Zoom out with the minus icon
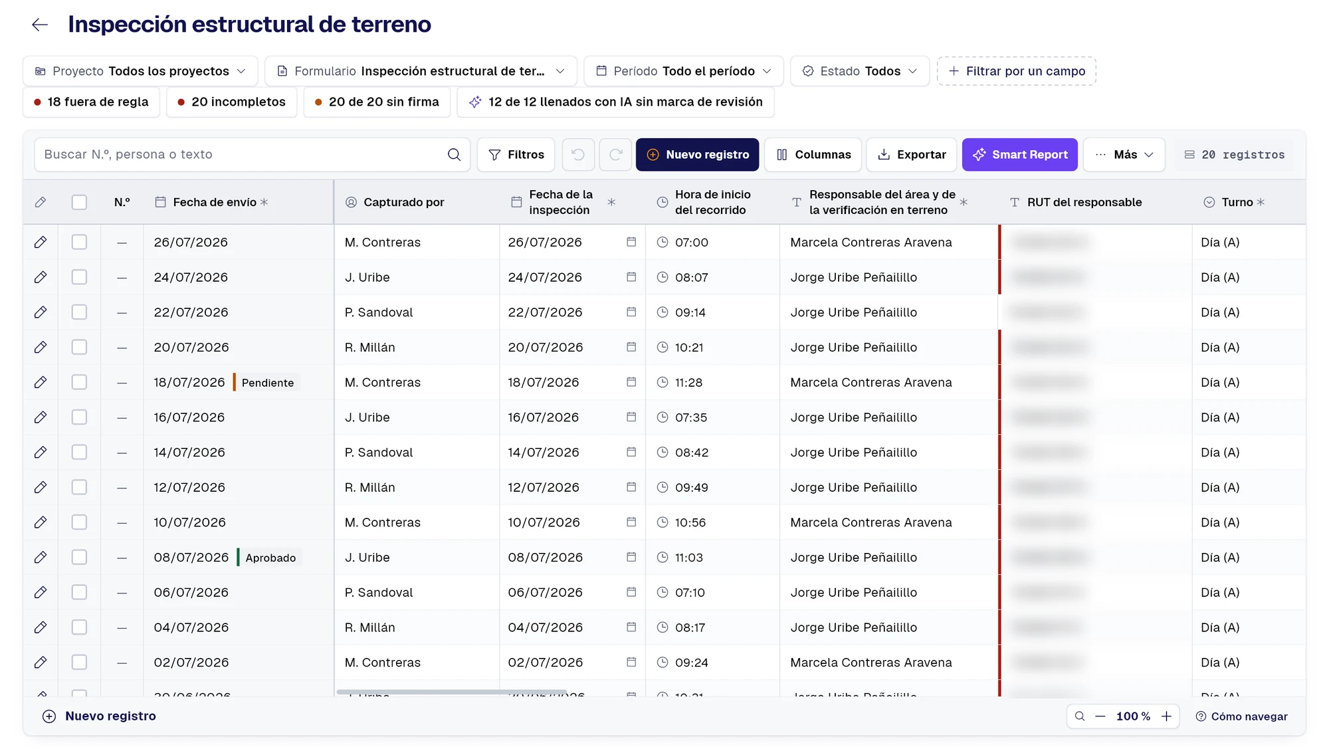Viewport: 1329px width, 747px height. [x=1100, y=716]
